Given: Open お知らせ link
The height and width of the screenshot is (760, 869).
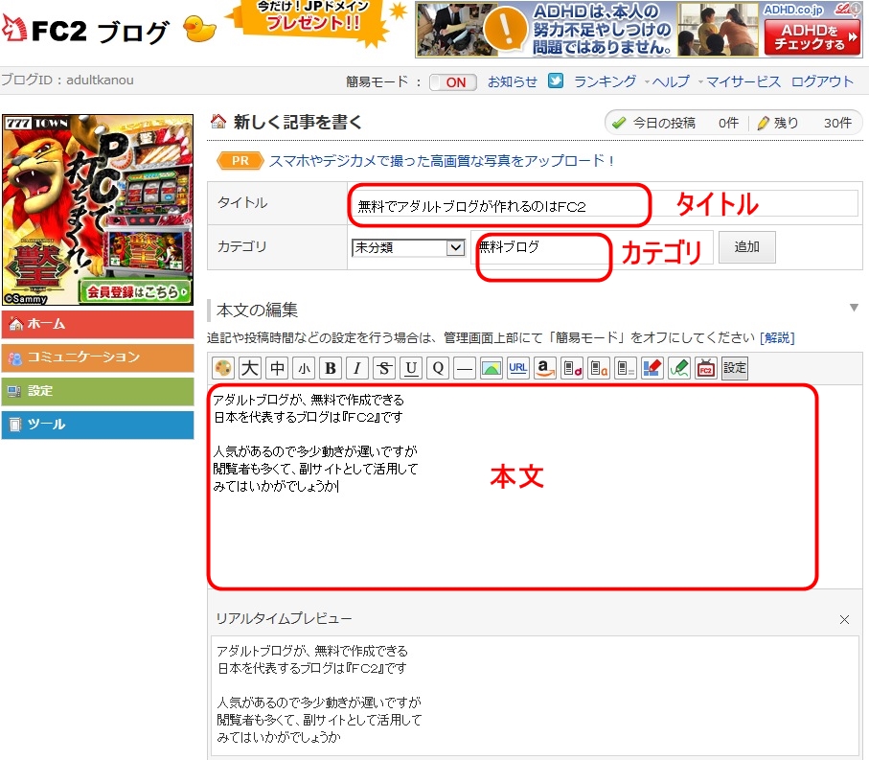Looking at the screenshot, I should coord(512,82).
